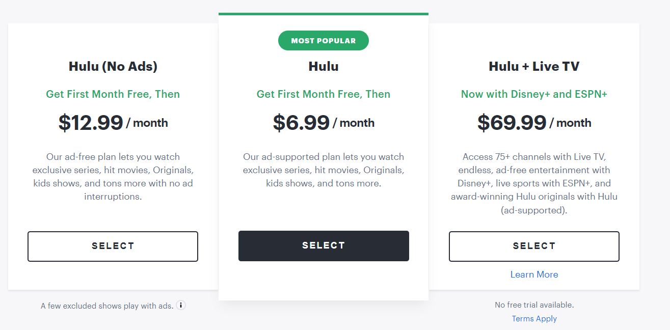Open the Terms Apply link
This screenshot has width=670, height=330.
[x=534, y=319]
